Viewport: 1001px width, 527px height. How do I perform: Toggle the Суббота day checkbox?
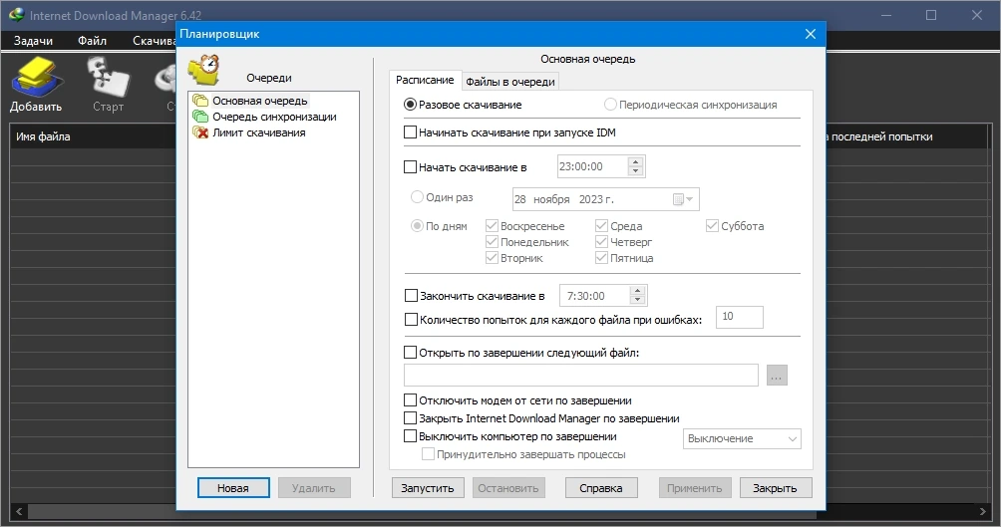[712, 226]
